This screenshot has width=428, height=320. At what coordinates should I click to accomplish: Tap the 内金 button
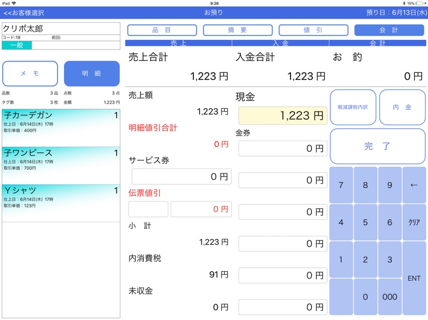(x=402, y=107)
